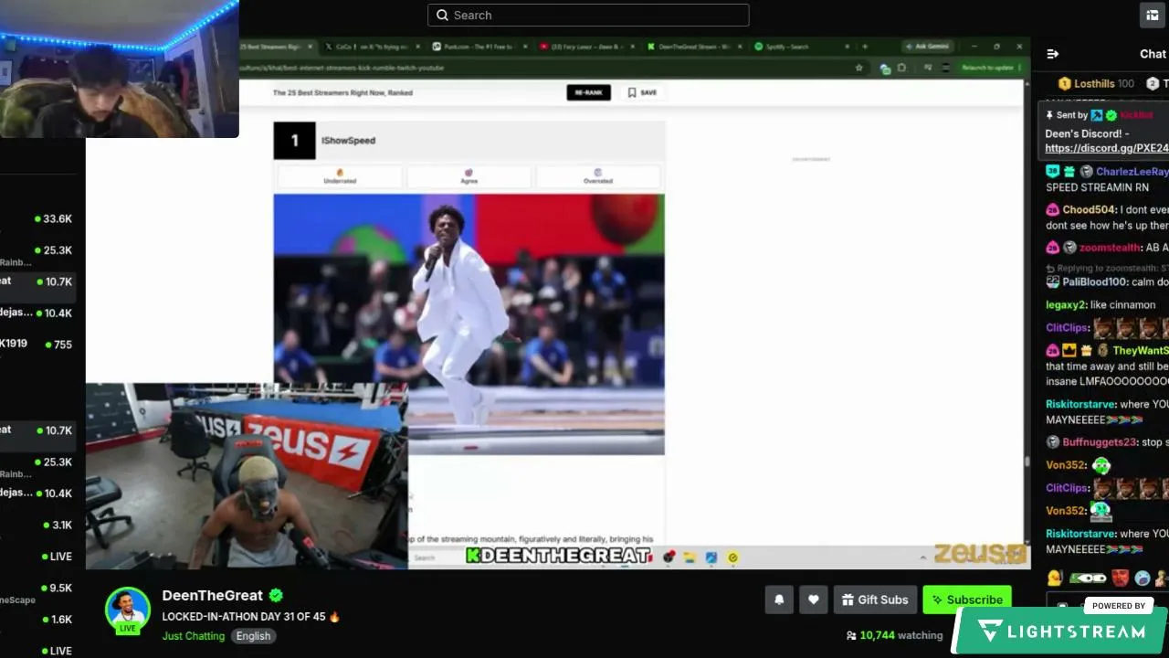Click the Losthills 100 gifter entry
The height and width of the screenshot is (658, 1169).
pos(1096,83)
